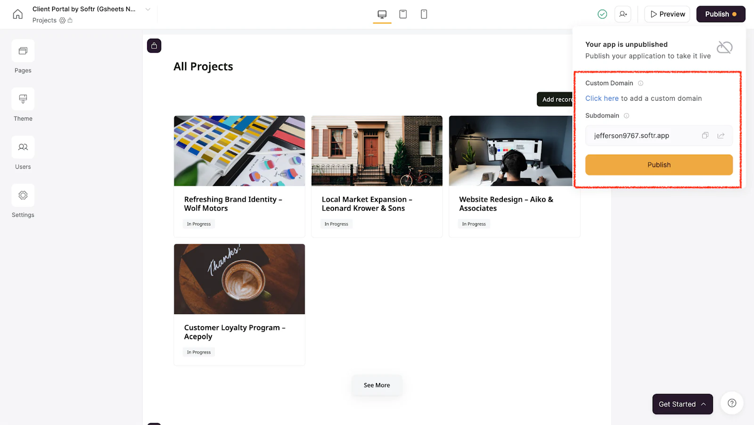
Task: Open the Users panel
Action: pos(23,147)
